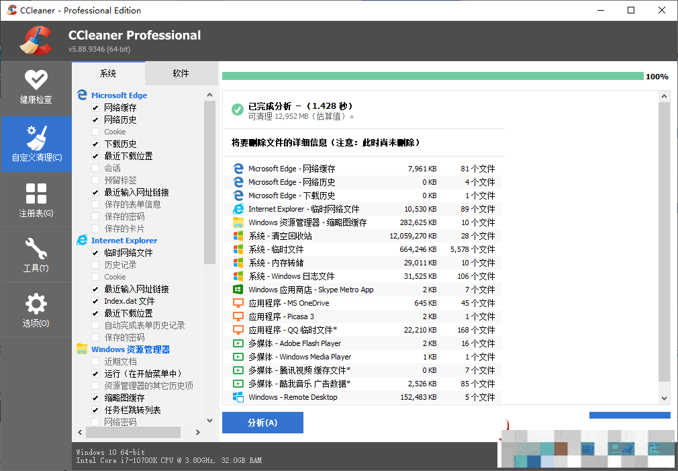The image size is (678, 471).
Task: Click the 分析(A) analyze button
Action: 262,423
